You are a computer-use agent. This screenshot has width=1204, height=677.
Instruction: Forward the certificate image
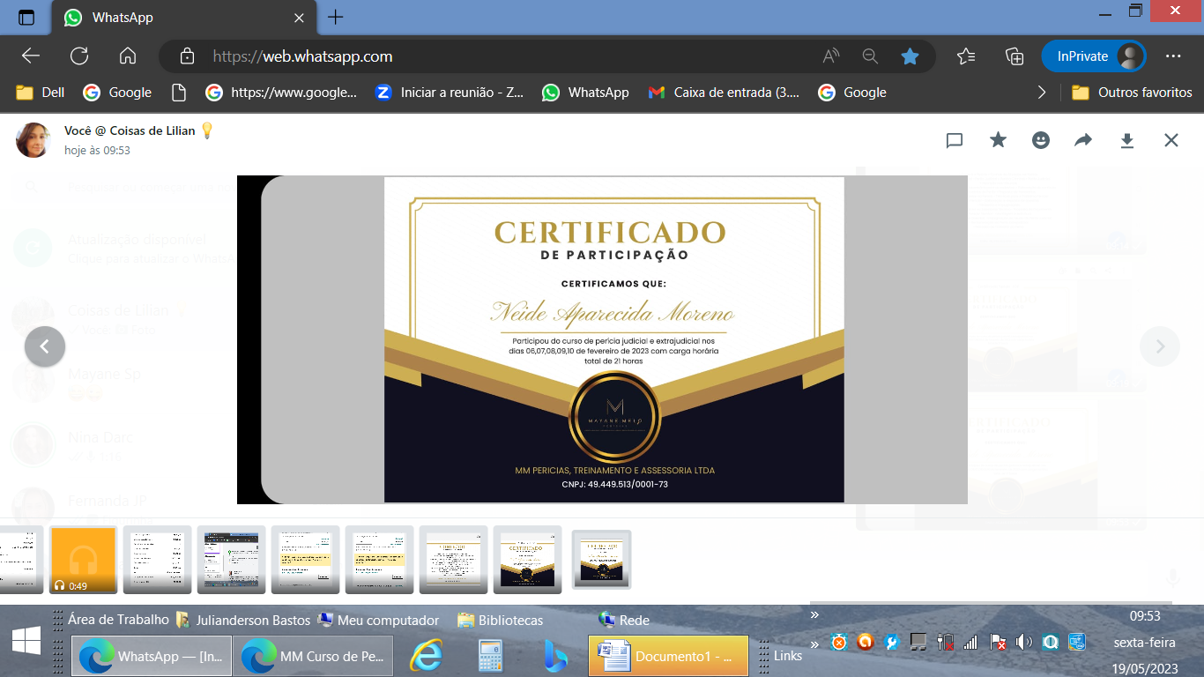(x=1083, y=140)
